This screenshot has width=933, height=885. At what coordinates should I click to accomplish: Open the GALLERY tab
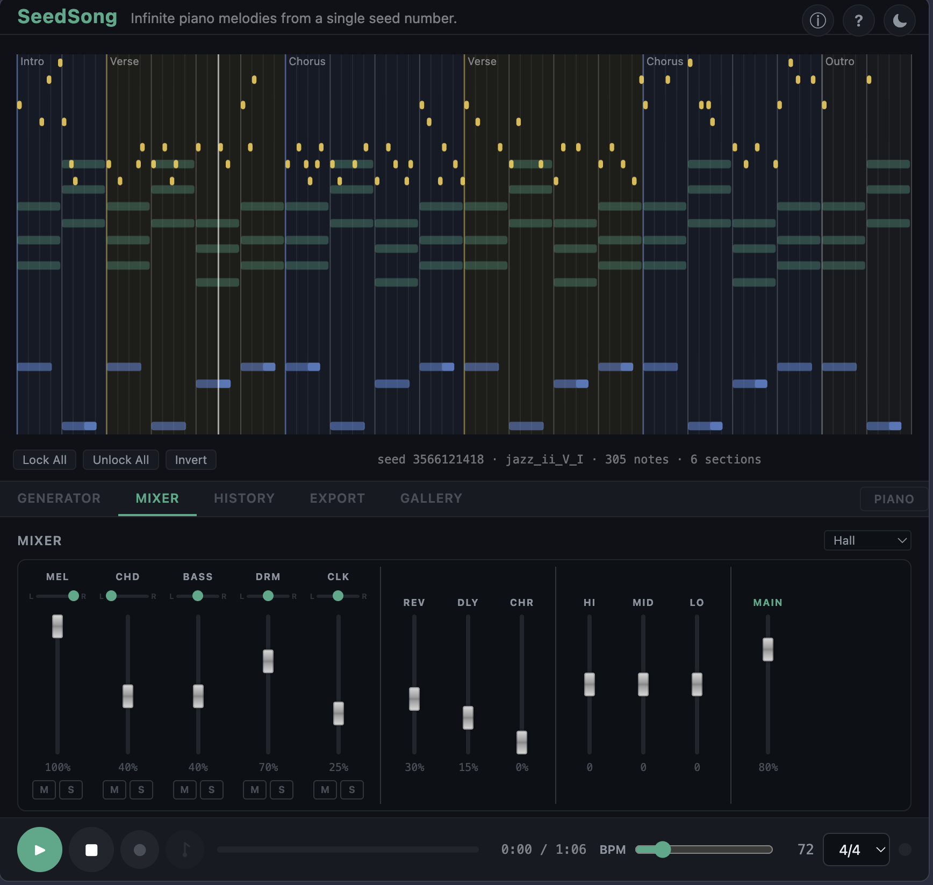431,498
